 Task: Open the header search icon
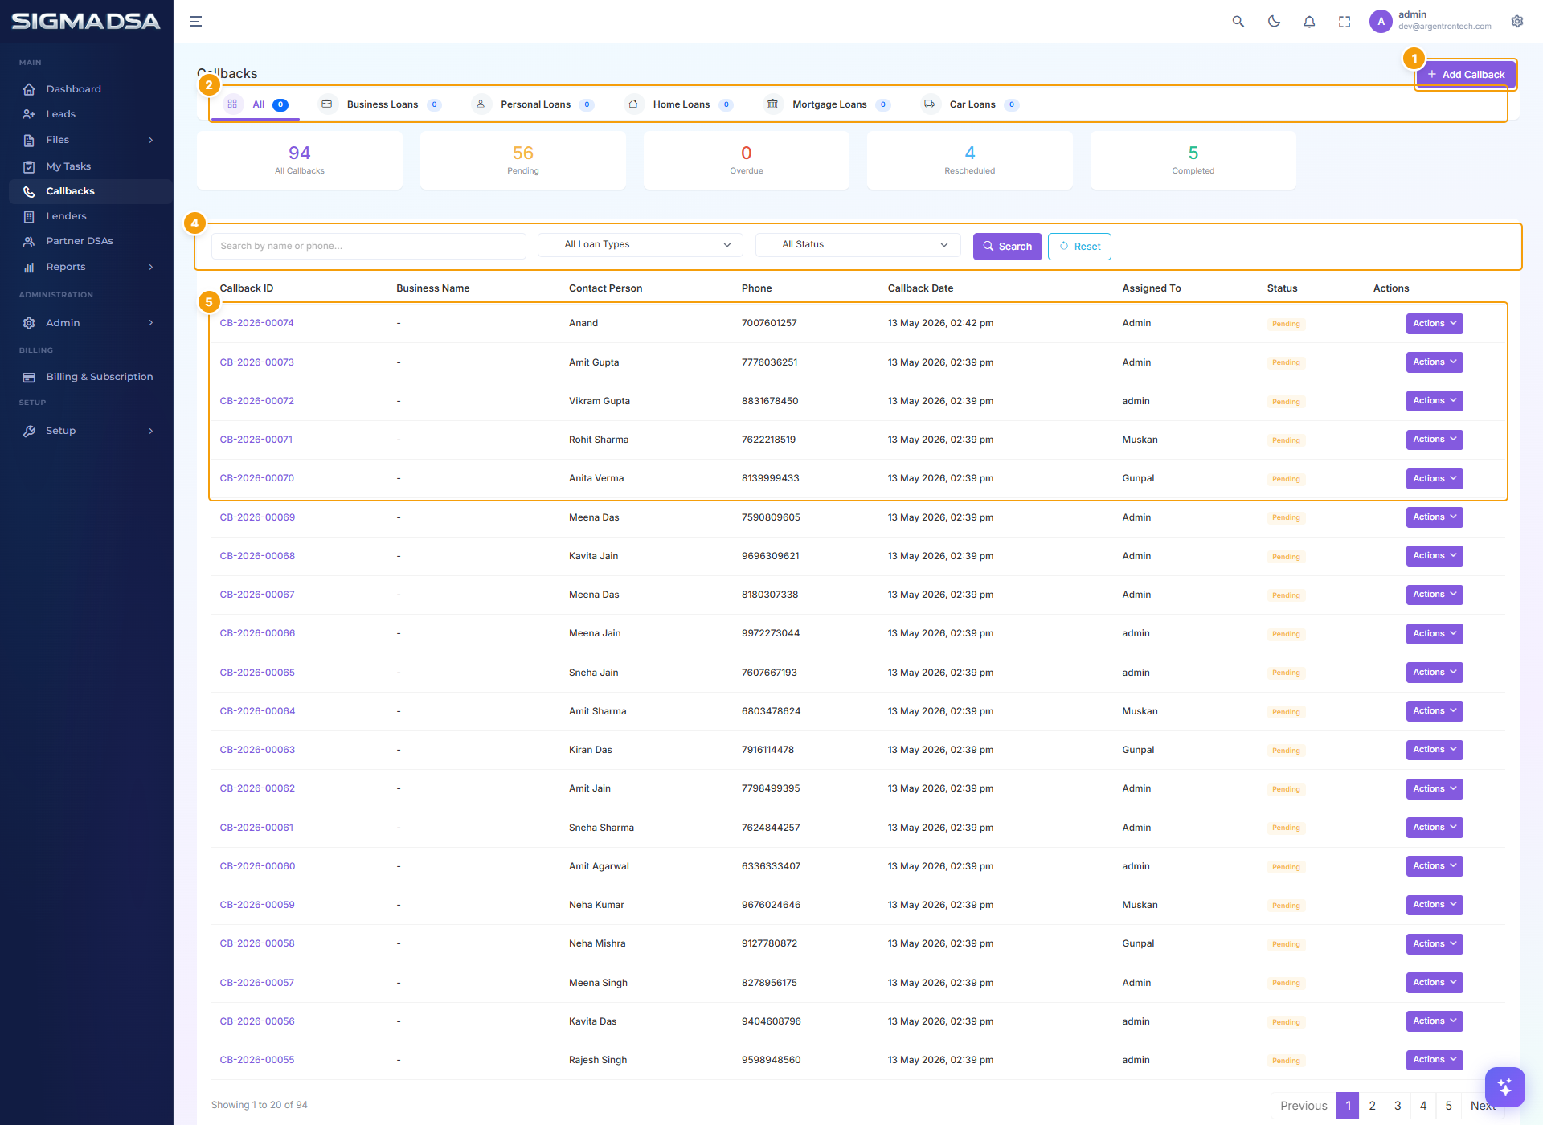(1238, 22)
